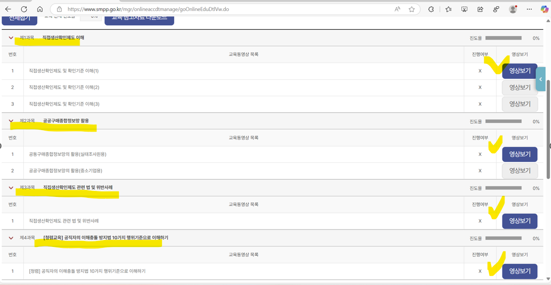Screen dimensions: 551x285
Task: Click 제1과목 0% progress value
Action: pos(536,38)
